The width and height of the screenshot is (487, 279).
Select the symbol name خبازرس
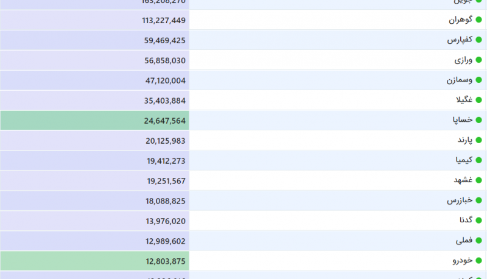[460, 200]
